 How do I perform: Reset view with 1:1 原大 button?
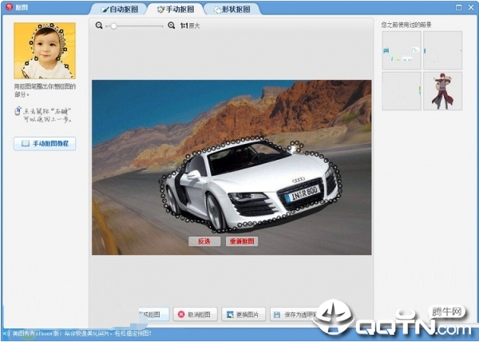(190, 26)
